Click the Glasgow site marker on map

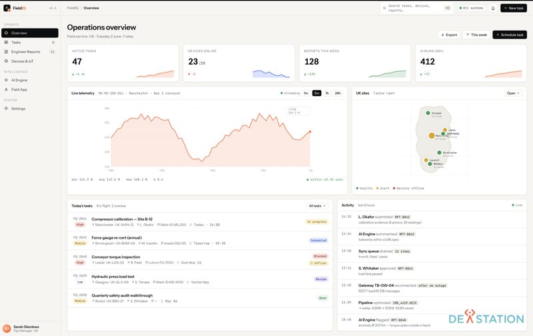point(428,113)
